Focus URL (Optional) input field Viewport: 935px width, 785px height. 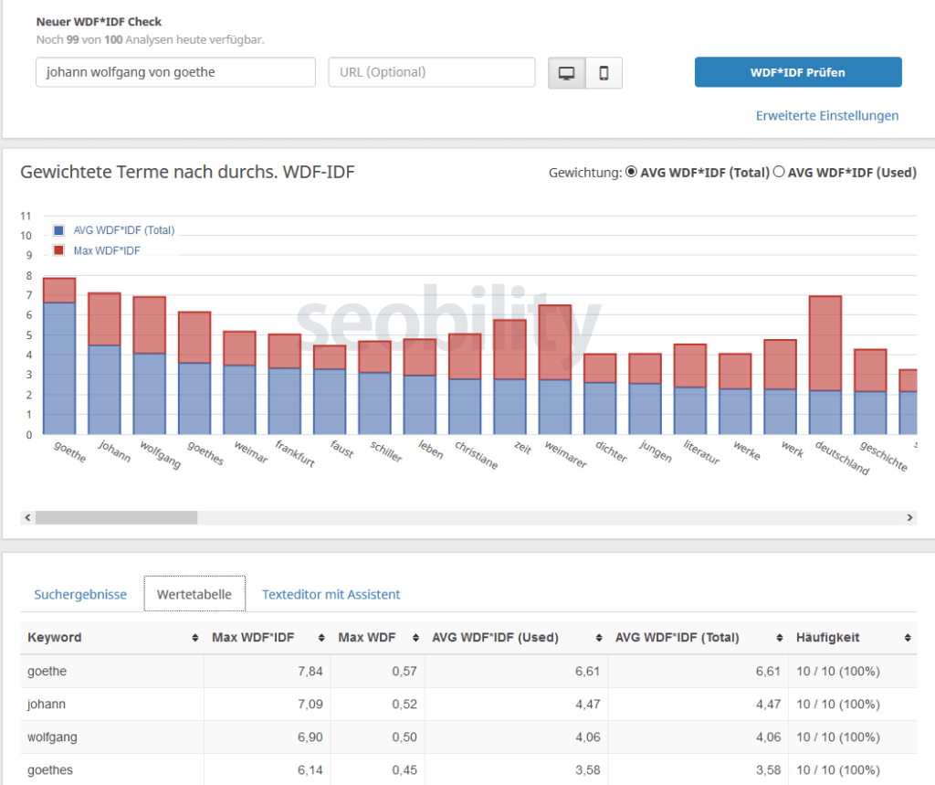(432, 72)
